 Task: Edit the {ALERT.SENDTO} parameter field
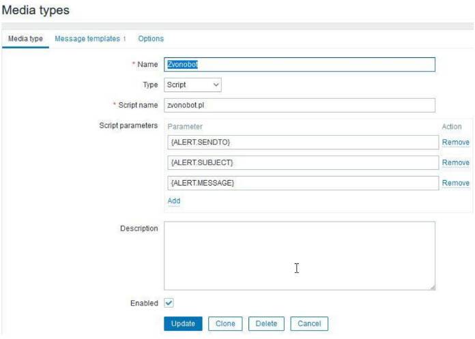tap(301, 142)
